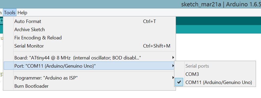261x98 pixels.
Task: Expand the Port submenu arrow
Action: 173,66
